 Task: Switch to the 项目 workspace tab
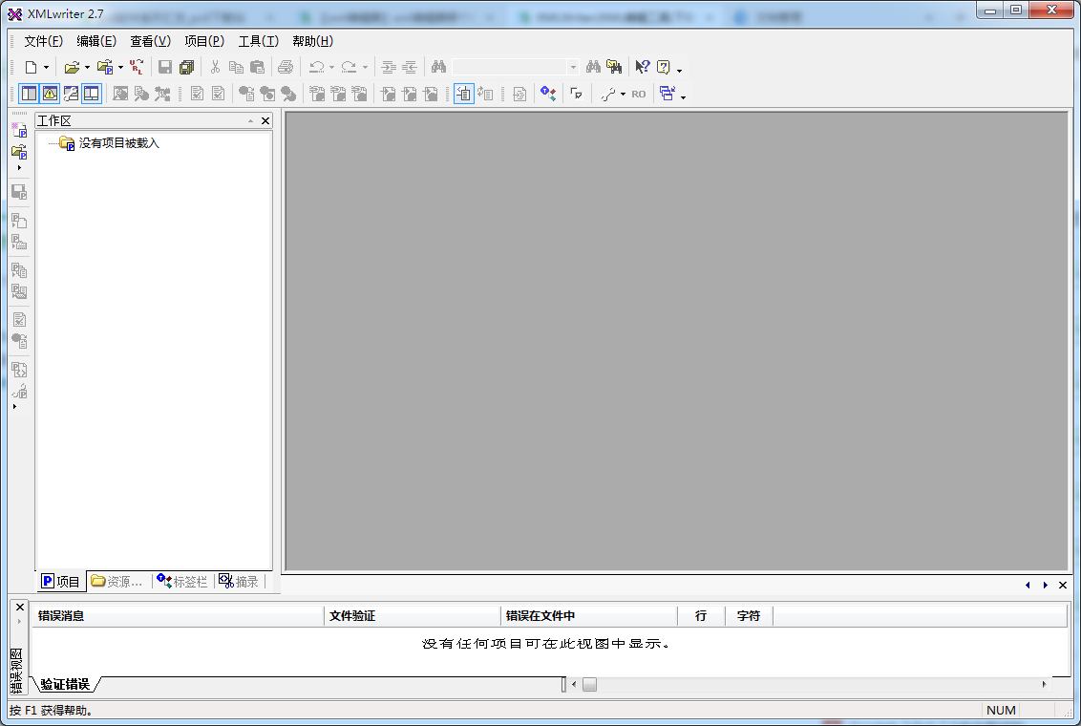tap(61, 581)
